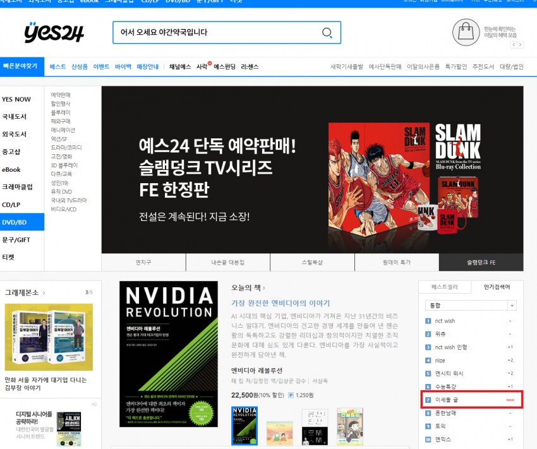Select CD/LP in sidebar

(11, 205)
